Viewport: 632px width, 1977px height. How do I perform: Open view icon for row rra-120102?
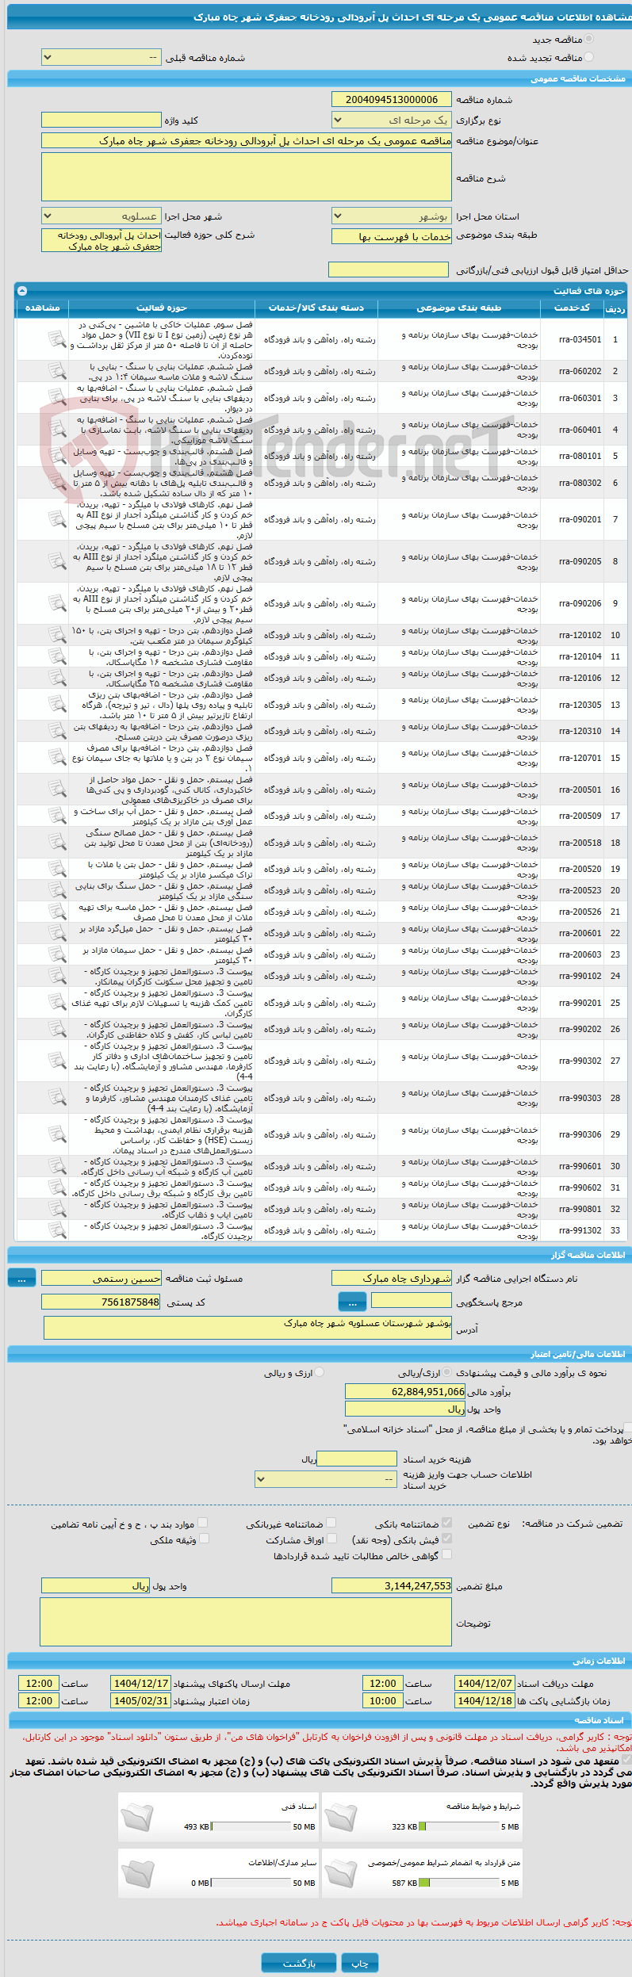tap(56, 635)
